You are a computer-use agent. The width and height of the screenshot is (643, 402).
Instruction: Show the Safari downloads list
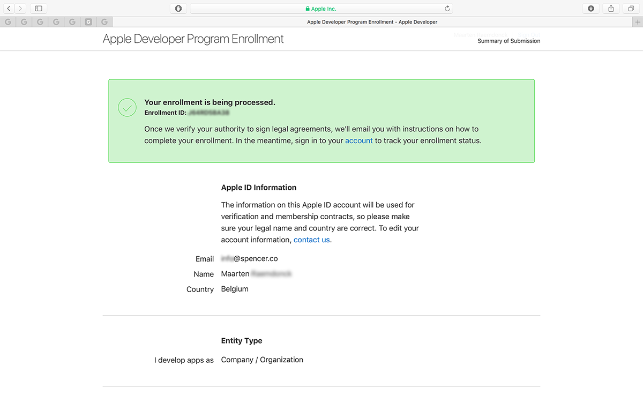coord(591,9)
